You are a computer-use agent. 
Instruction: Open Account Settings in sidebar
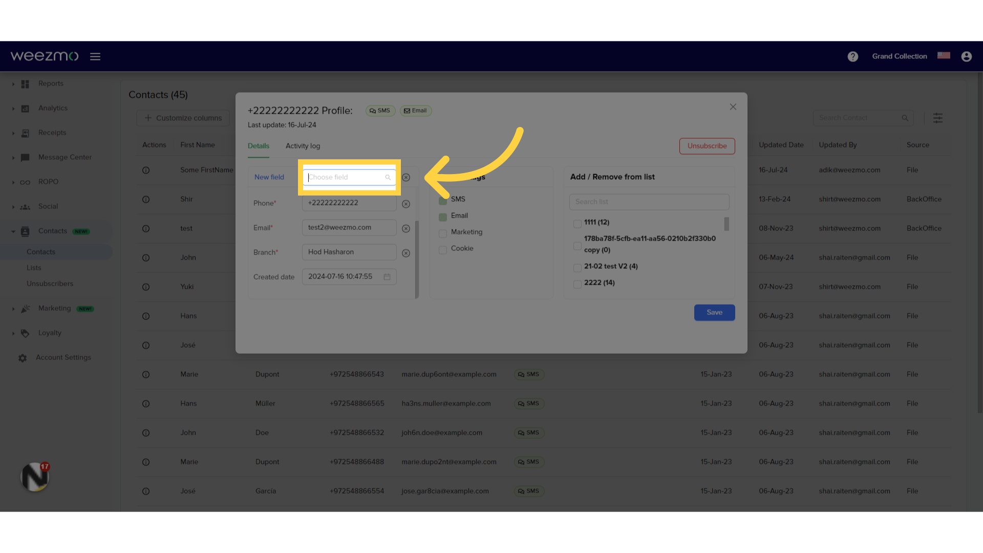[x=63, y=357]
